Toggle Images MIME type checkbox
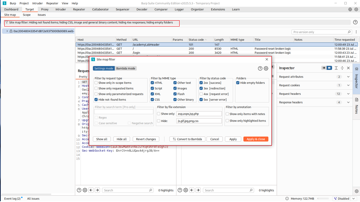The height and width of the screenshot is (202, 360). pyautogui.click(x=175, y=88)
